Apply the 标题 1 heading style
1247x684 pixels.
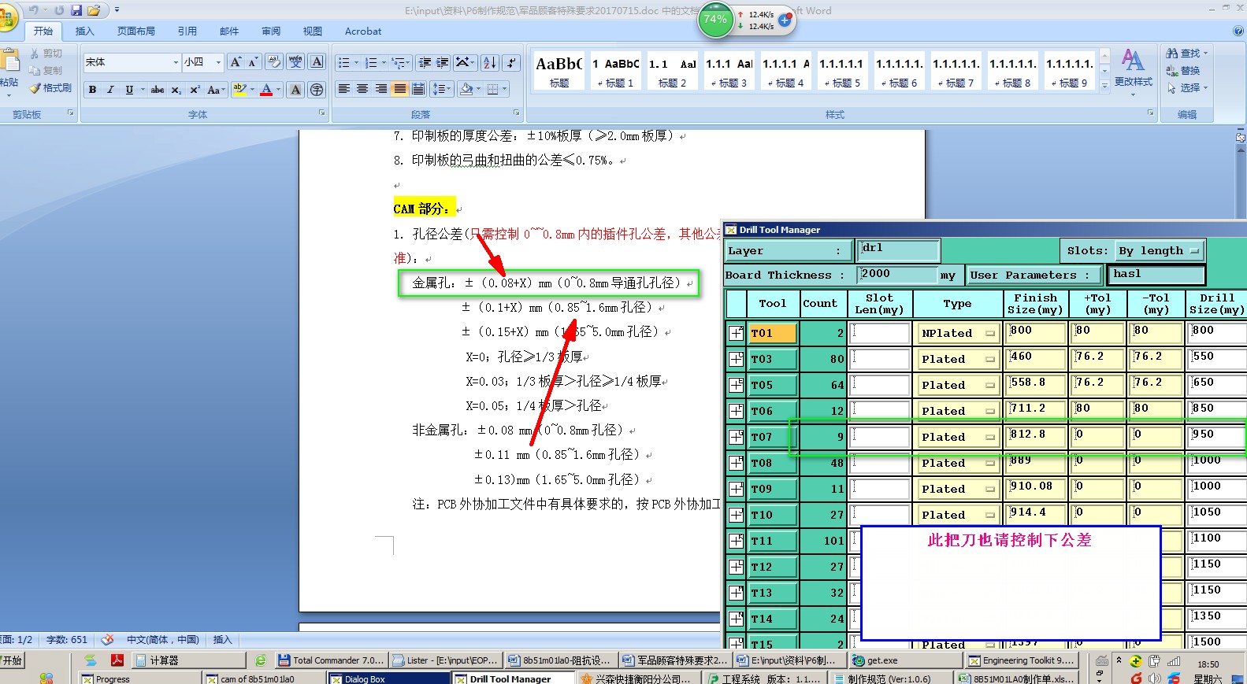coord(614,71)
